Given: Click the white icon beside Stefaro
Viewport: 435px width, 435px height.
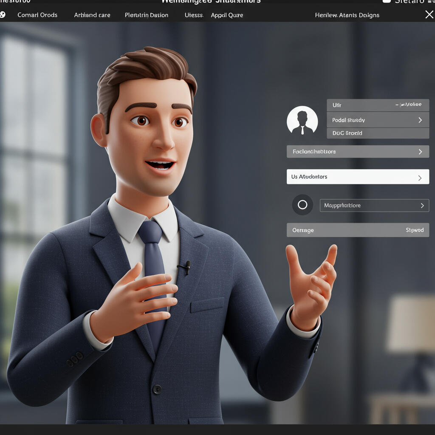Looking at the screenshot, I should [386, 1].
